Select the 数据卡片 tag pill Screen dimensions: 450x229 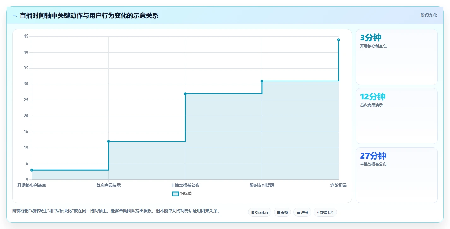[325, 212]
